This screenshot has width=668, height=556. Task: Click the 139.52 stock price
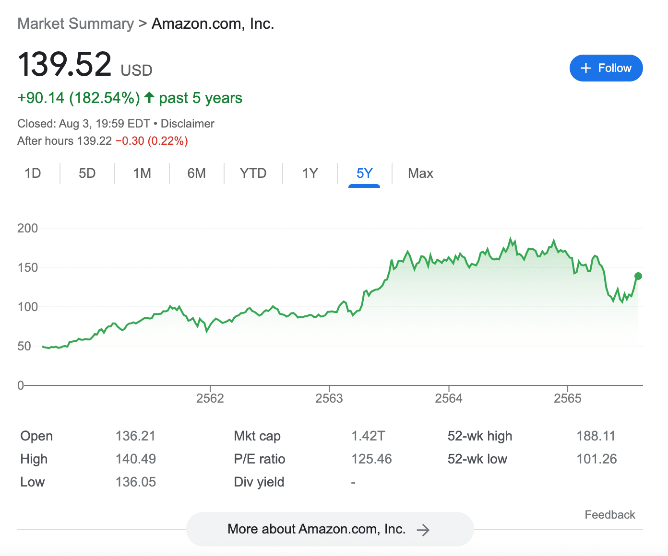[64, 64]
